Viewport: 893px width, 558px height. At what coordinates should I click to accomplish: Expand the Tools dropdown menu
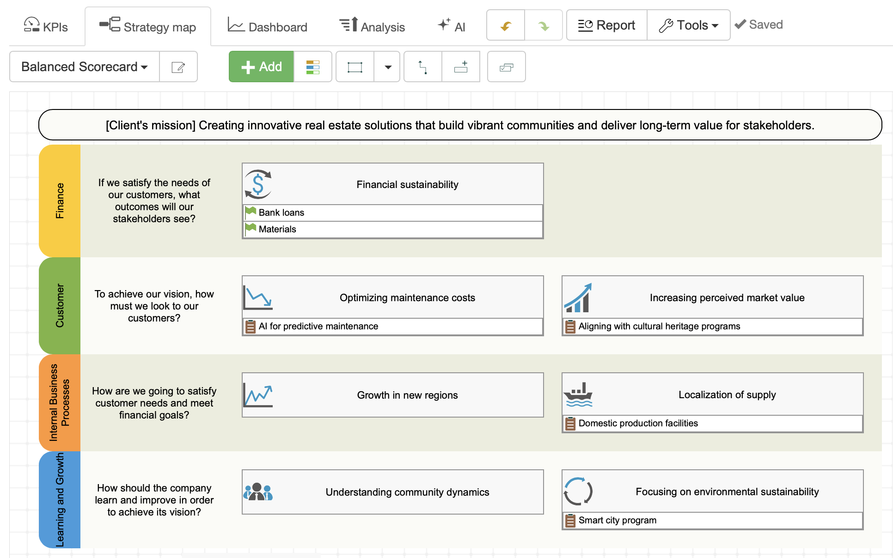[688, 25]
